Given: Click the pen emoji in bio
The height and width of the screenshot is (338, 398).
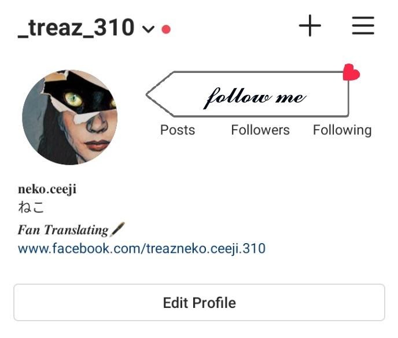Looking at the screenshot, I should 117,229.
